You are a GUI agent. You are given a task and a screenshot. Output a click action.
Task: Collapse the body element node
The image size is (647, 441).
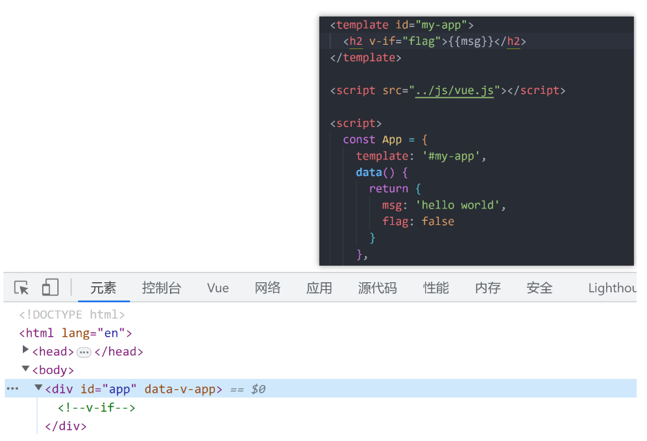(26, 368)
